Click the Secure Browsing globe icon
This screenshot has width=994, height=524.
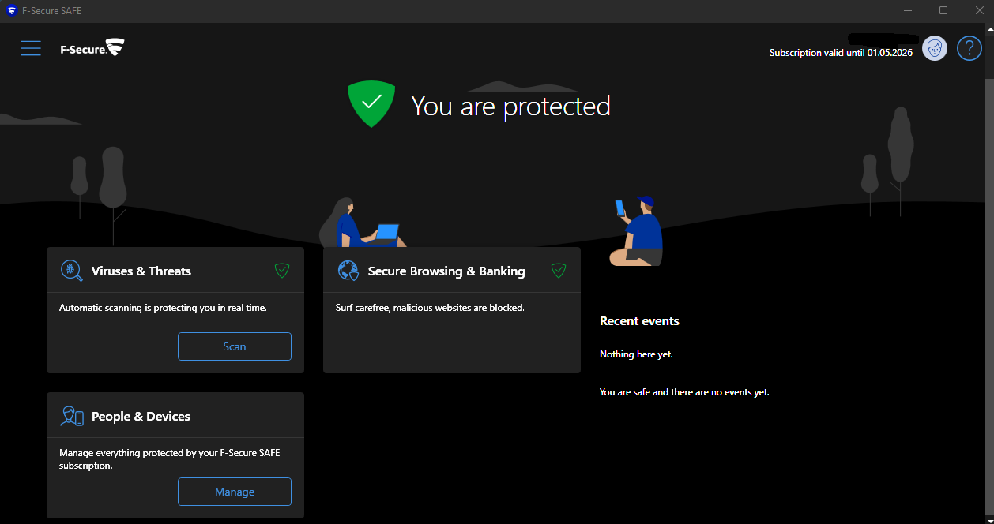click(x=348, y=271)
